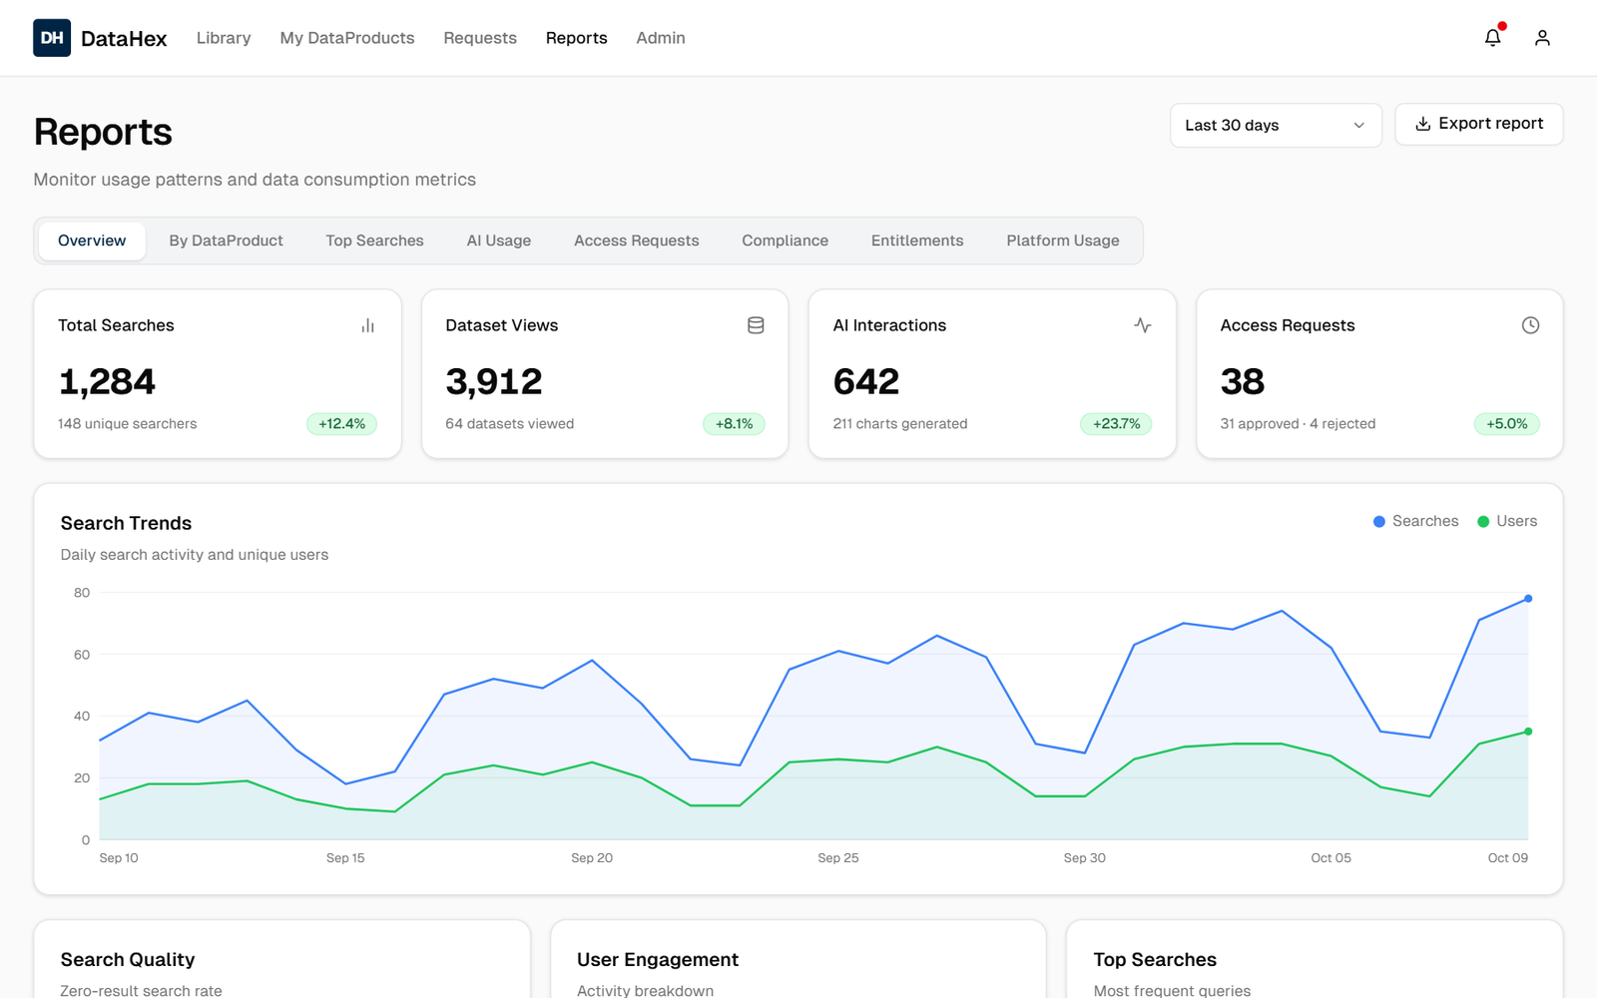The height and width of the screenshot is (998, 1597).
Task: Open the notifications bell
Action: (1492, 38)
